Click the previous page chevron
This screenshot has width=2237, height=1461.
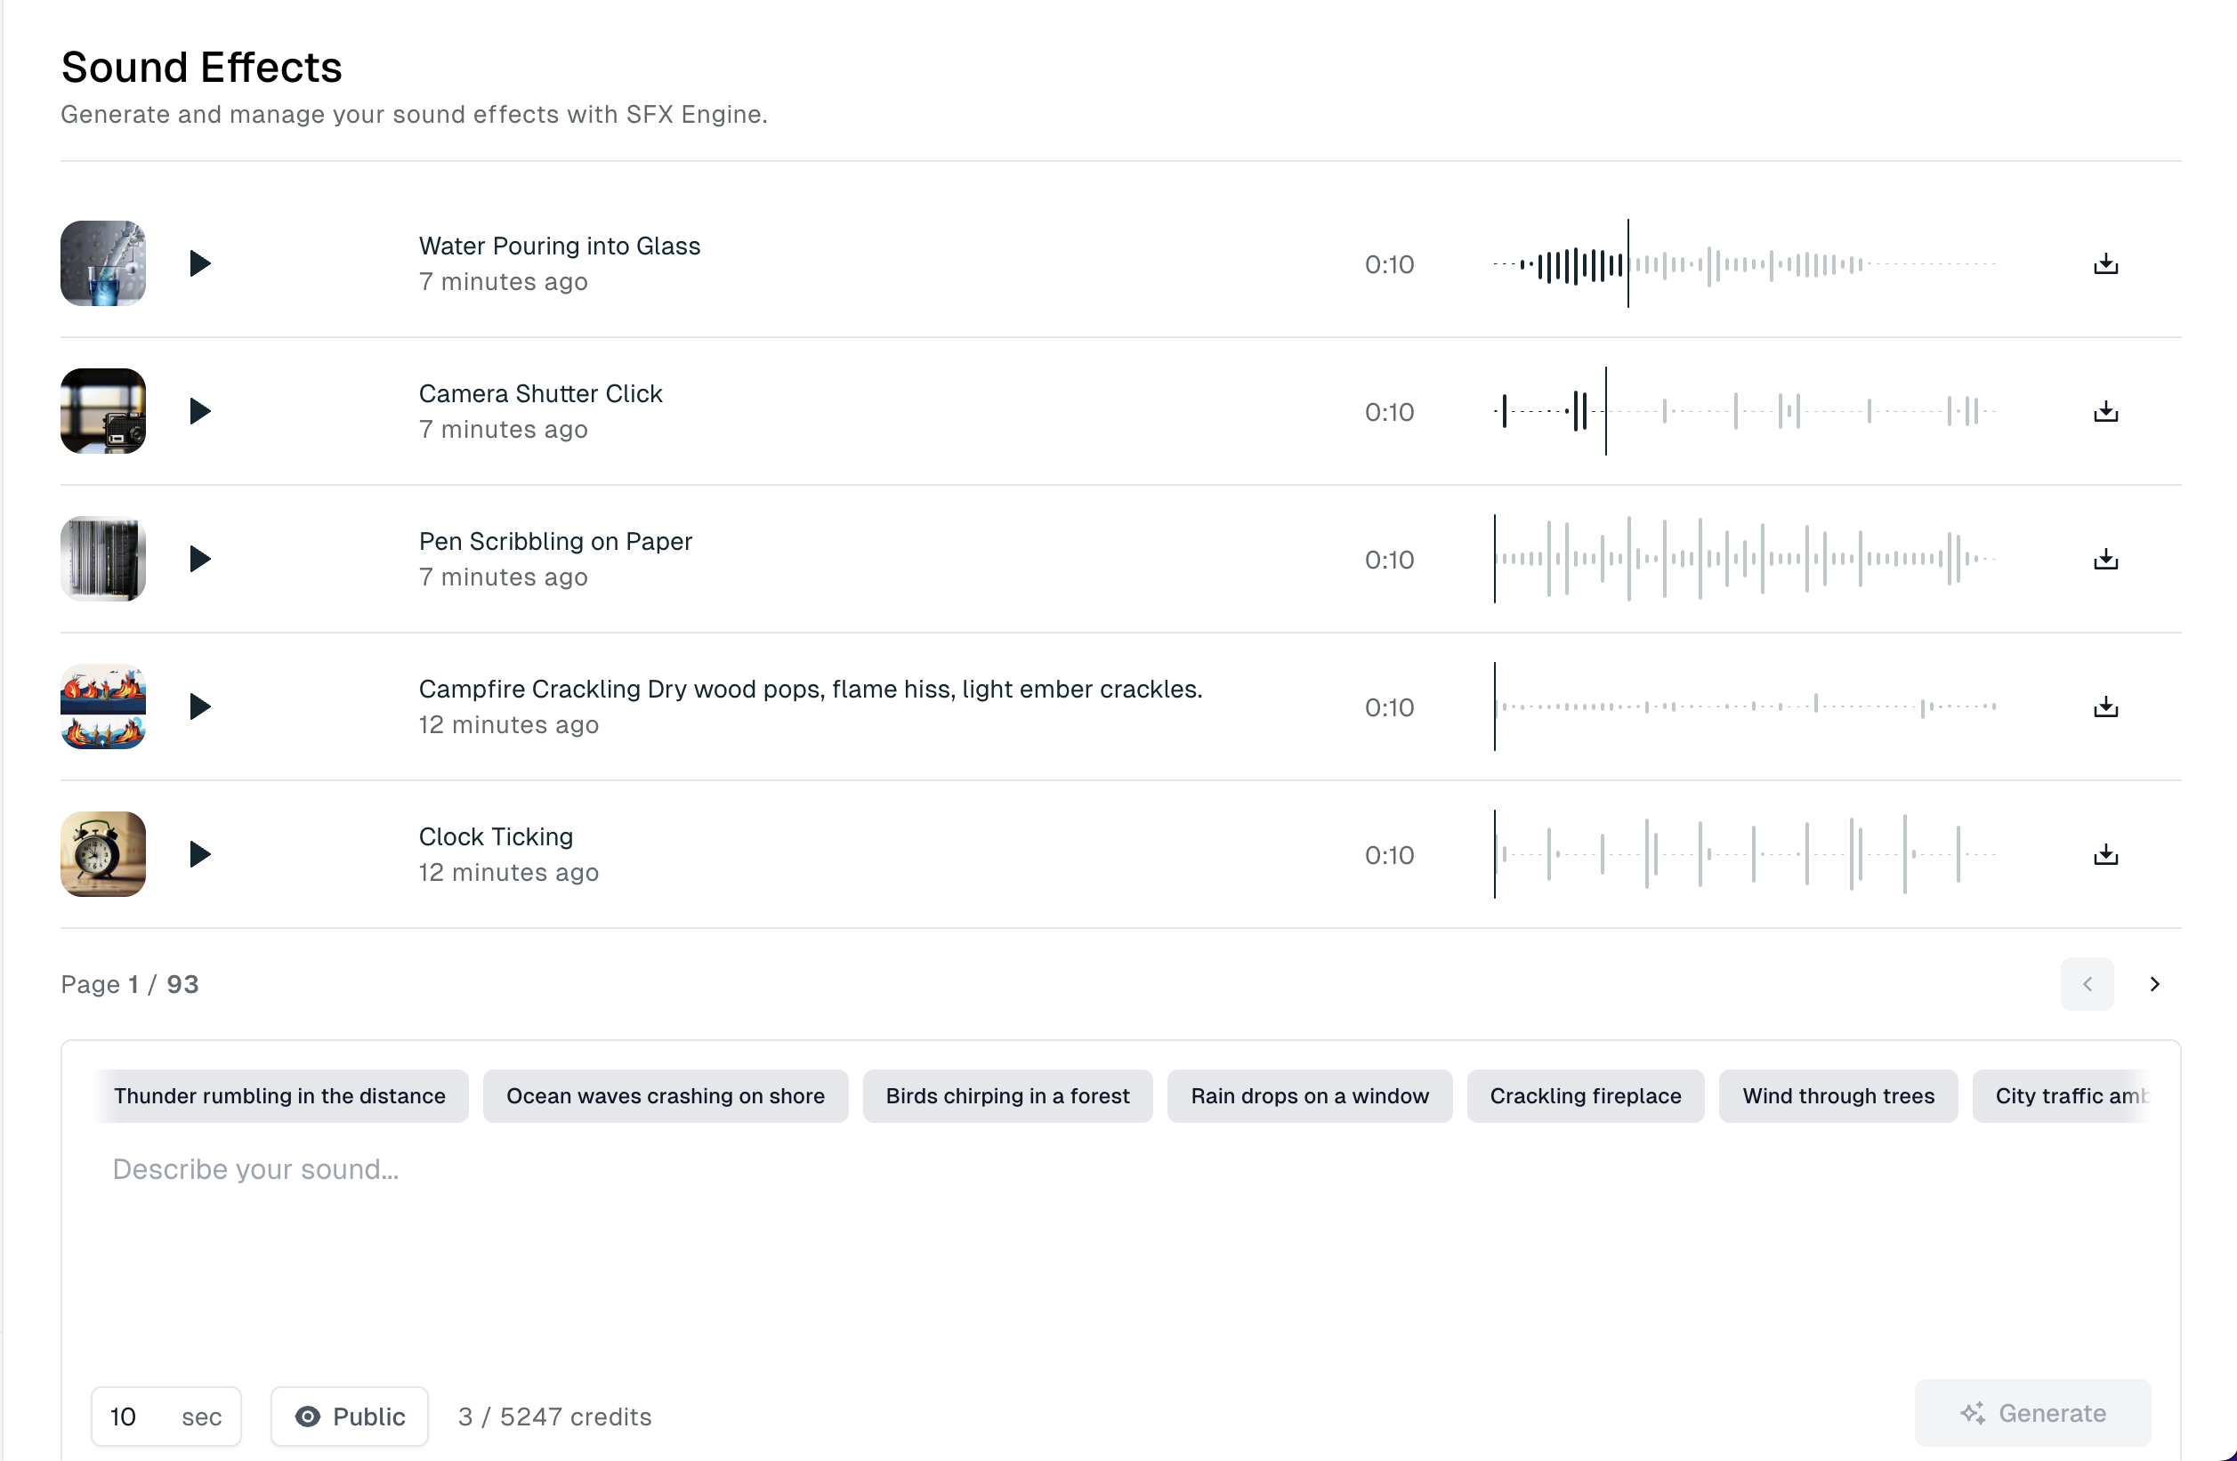(x=2088, y=983)
